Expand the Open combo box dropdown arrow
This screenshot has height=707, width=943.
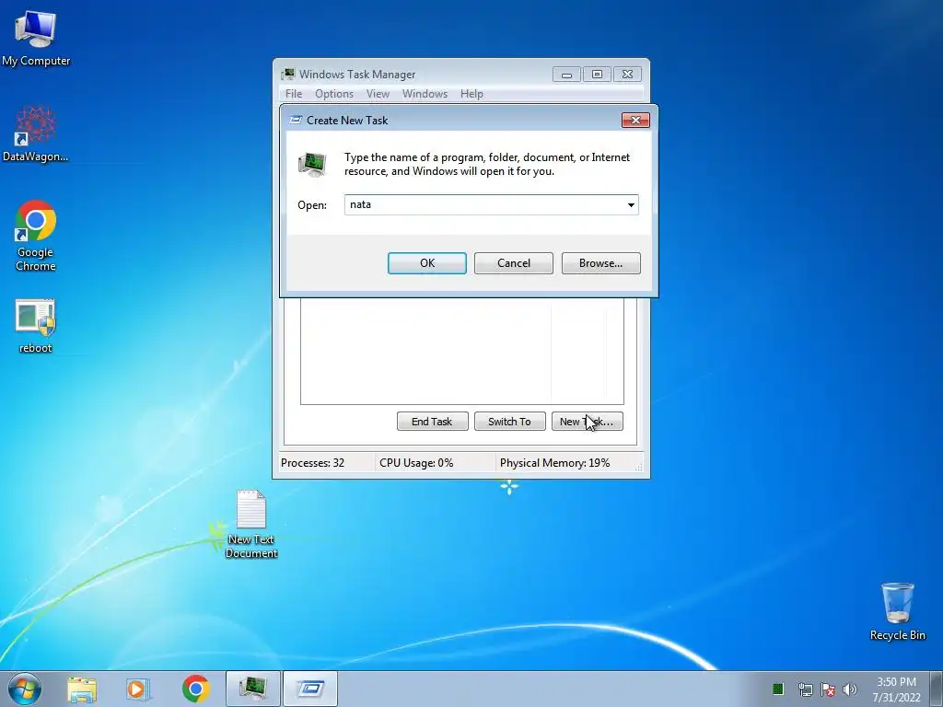point(631,205)
